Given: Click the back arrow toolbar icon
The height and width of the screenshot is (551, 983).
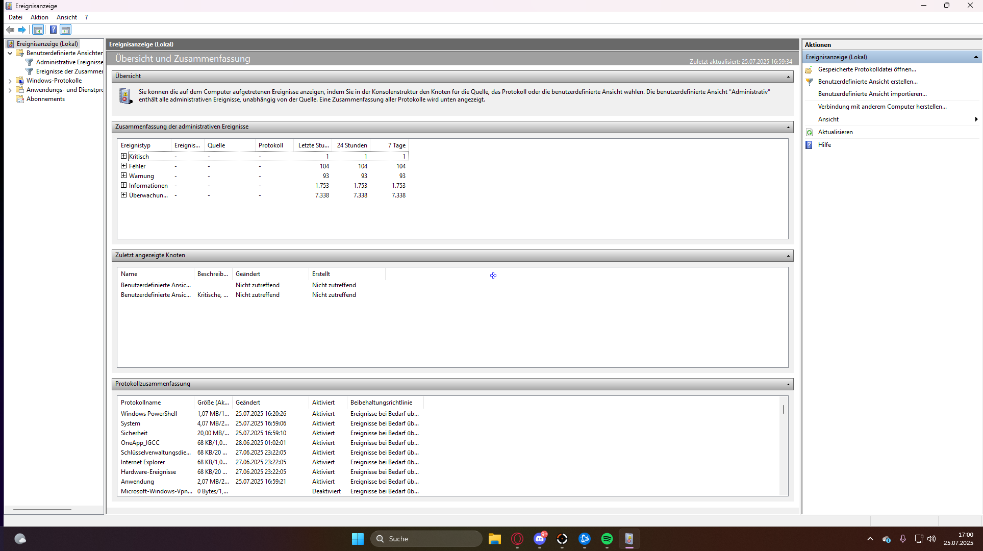Looking at the screenshot, I should (10, 30).
